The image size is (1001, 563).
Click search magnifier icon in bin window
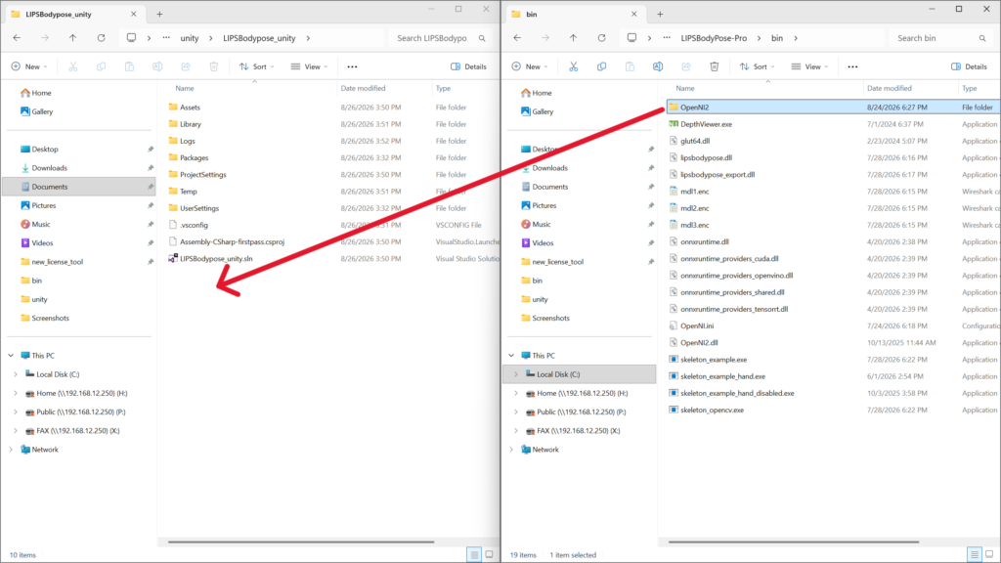coord(982,38)
